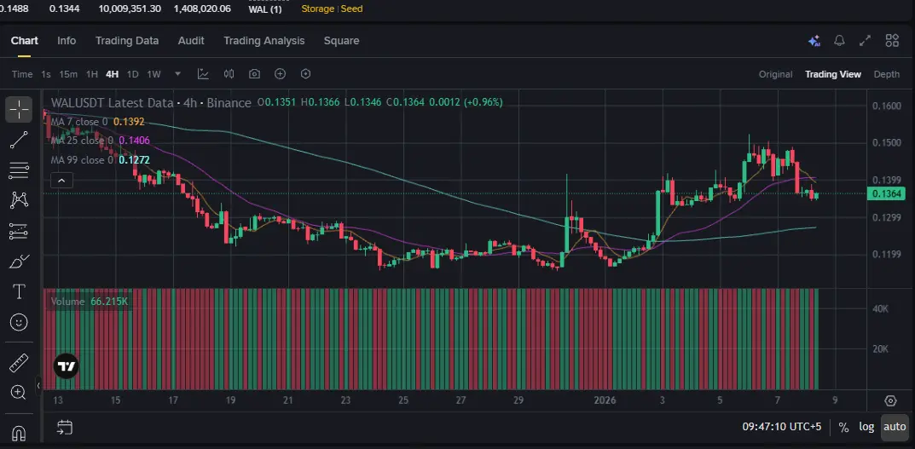Toggle auto price scale
The width and height of the screenshot is (915, 449).
tap(895, 427)
